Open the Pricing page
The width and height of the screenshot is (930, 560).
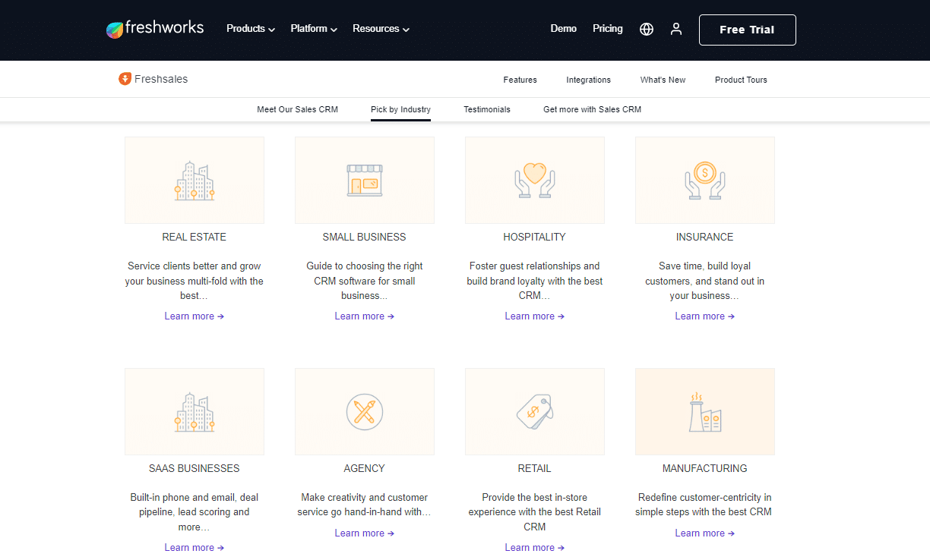608,29
